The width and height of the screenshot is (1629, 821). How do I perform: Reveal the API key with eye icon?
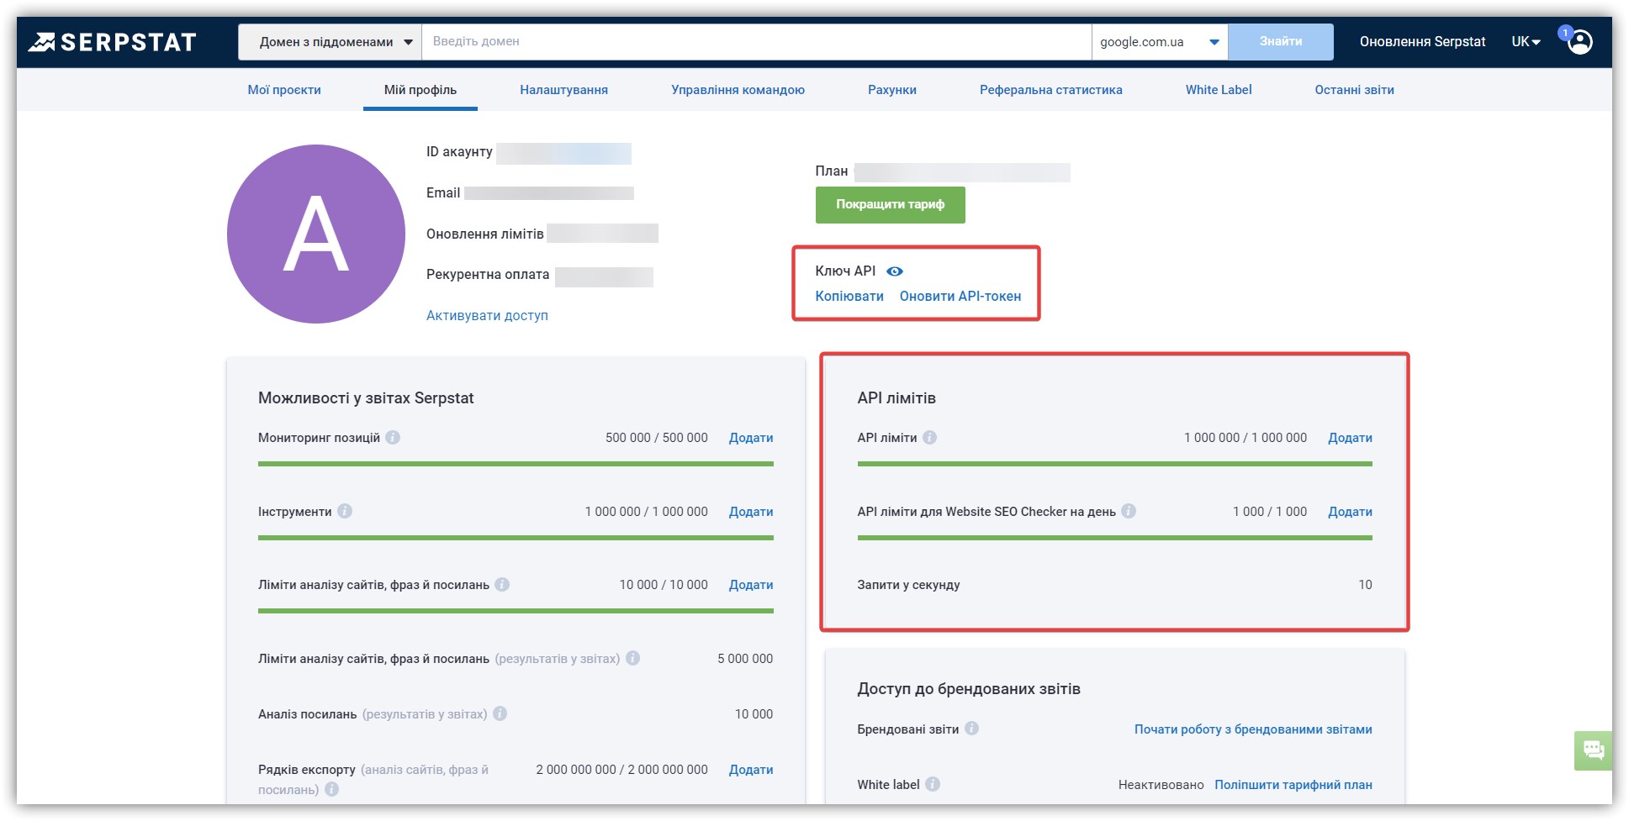coord(895,271)
